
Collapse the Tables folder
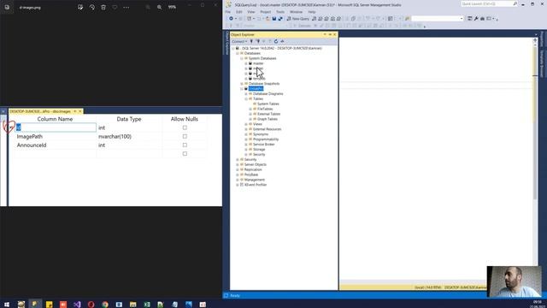tap(246, 99)
